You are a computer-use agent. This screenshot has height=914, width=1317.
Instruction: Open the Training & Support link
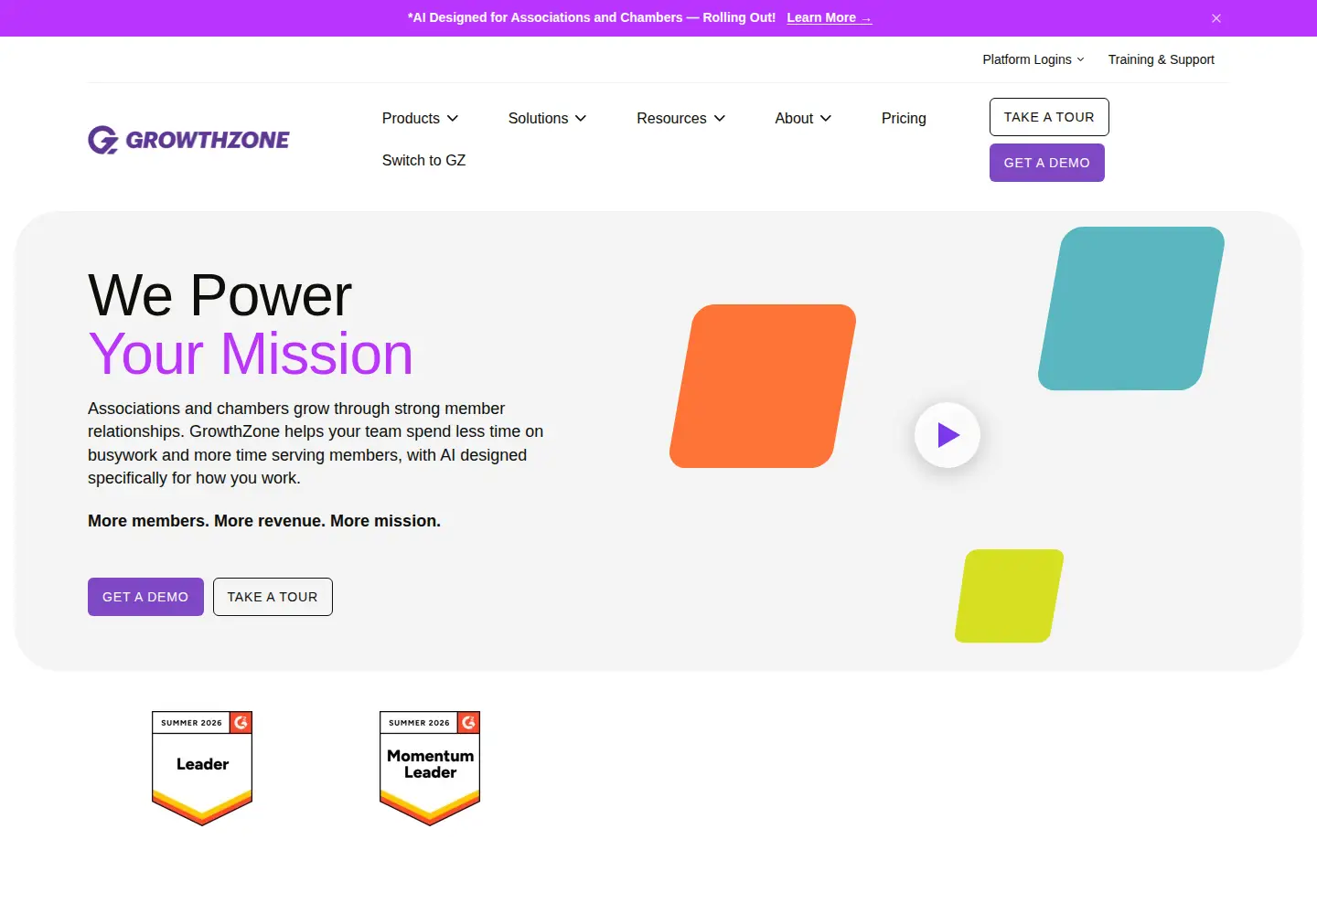[x=1161, y=59]
